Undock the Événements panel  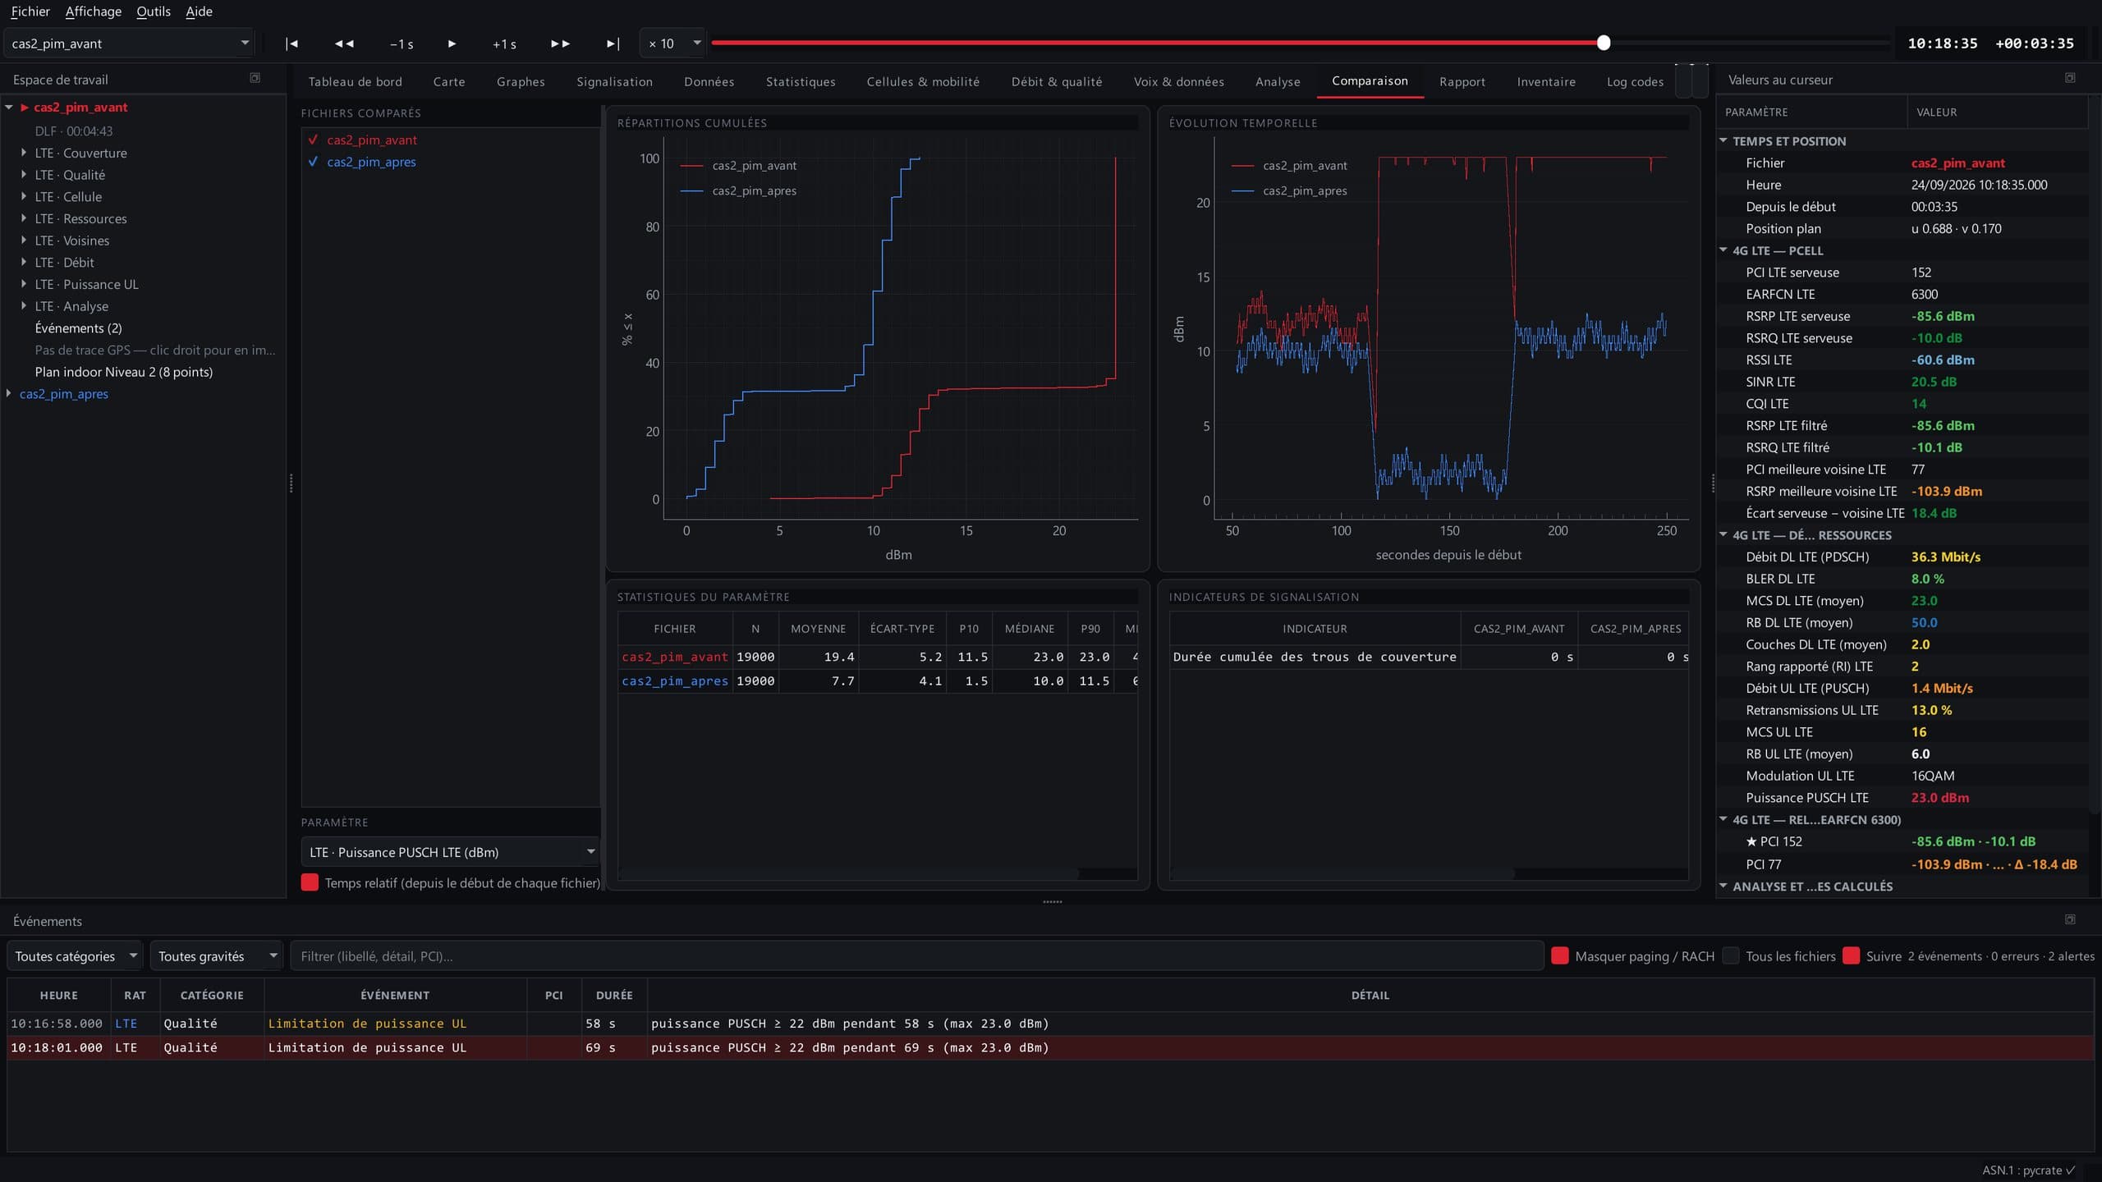[x=2070, y=919]
